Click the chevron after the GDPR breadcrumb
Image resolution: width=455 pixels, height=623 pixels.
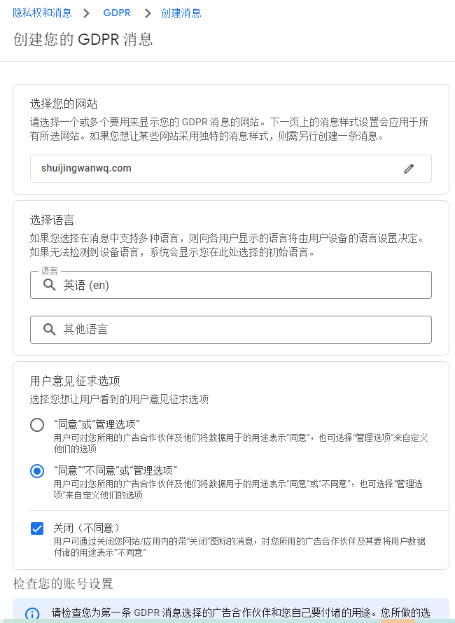(x=148, y=13)
